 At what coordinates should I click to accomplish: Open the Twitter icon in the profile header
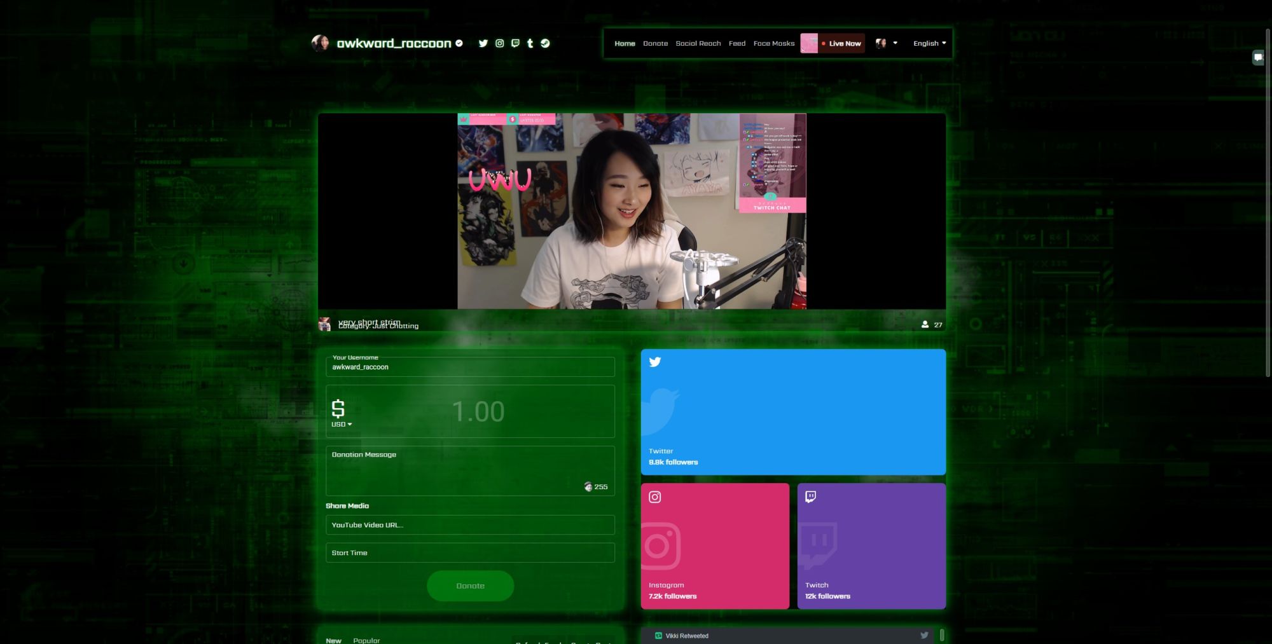(483, 43)
